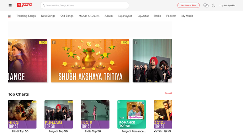The height and width of the screenshot is (137, 243).
Task: Click the search magnifier icon
Action: pyautogui.click(x=44, y=5)
